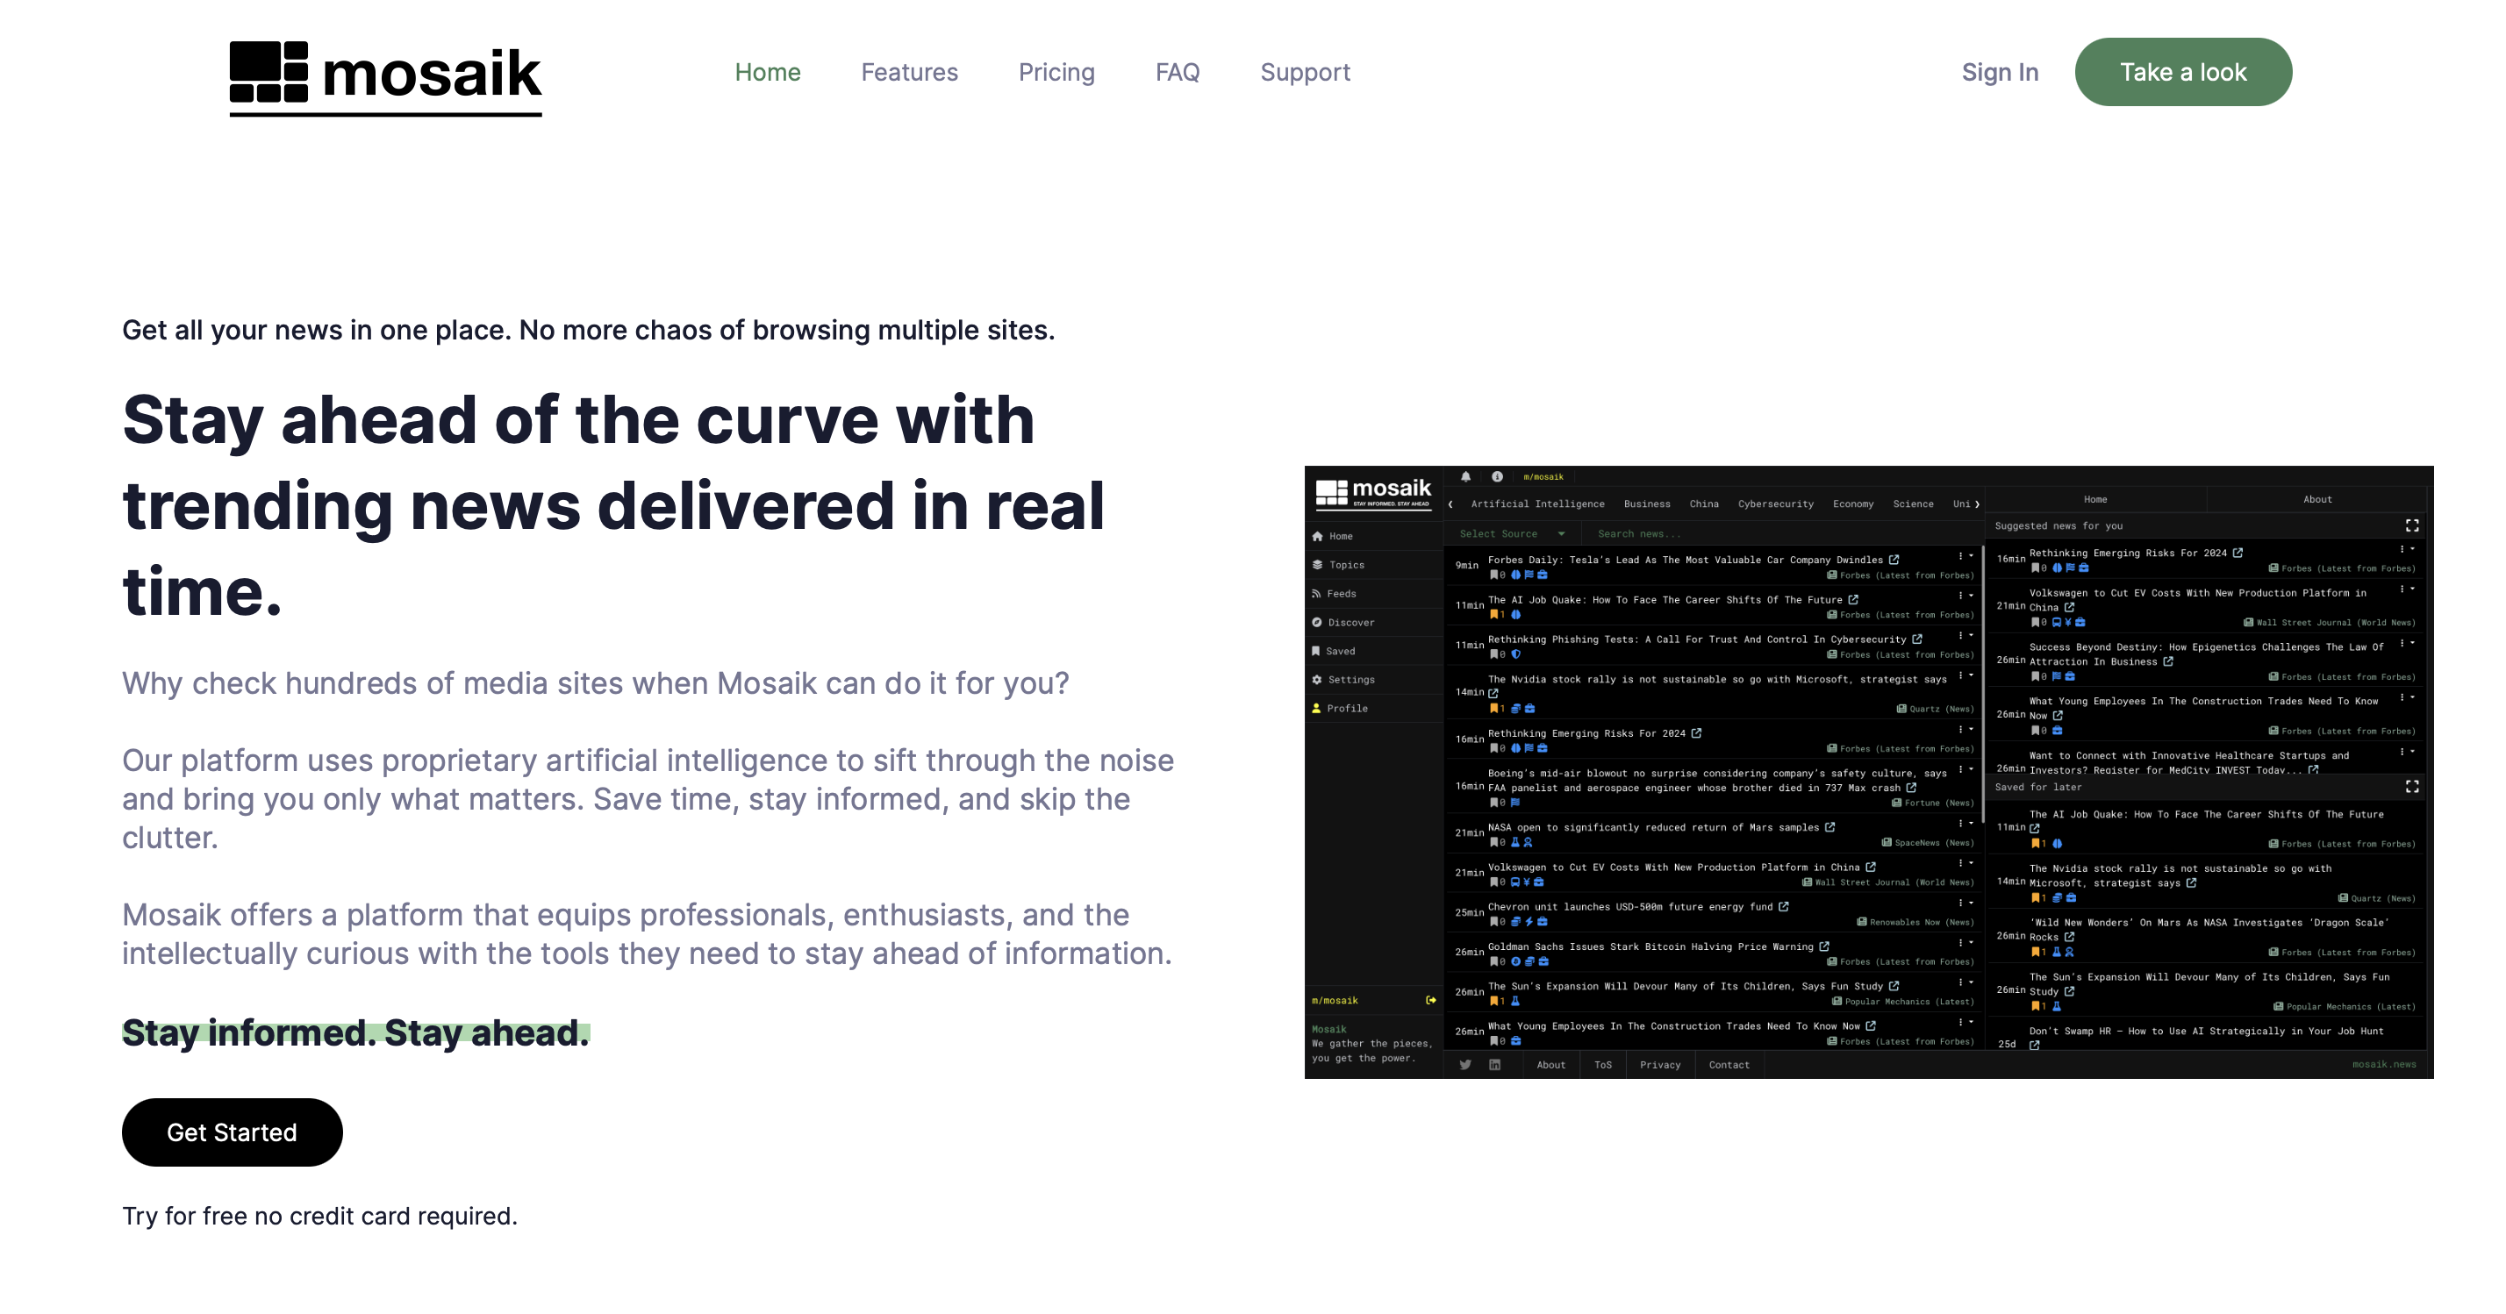Go to the Pricing navigation link
Viewport: 2506px width, 1314px height.
(x=1056, y=72)
